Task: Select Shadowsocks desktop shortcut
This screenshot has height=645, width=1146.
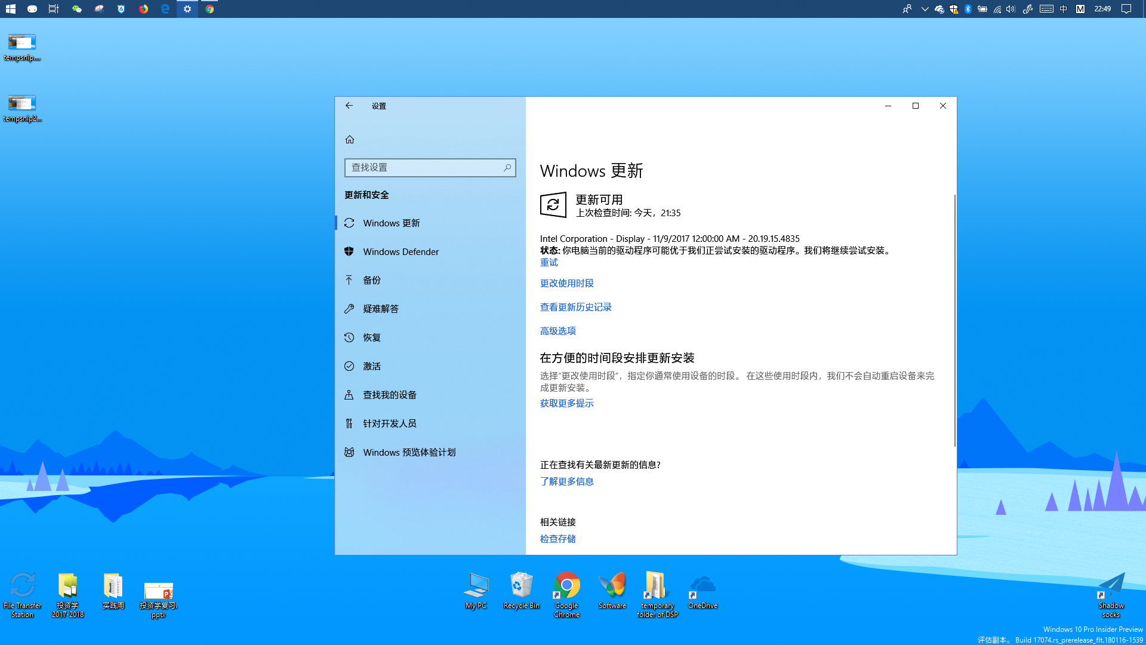Action: click(x=1111, y=595)
